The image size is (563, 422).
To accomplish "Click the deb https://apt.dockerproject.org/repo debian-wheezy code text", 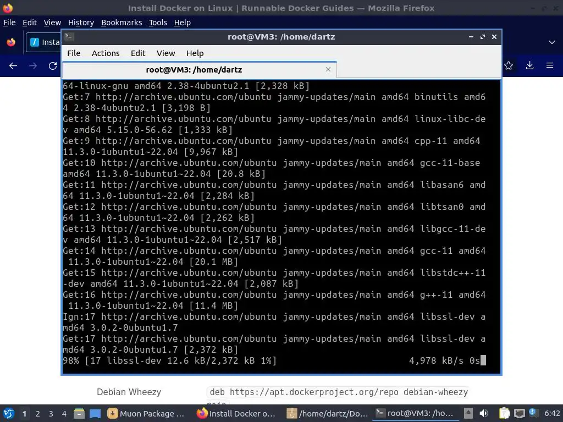I will click(339, 392).
